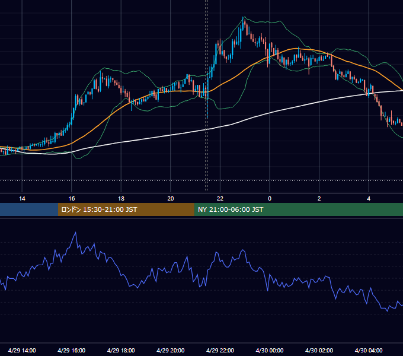Click the 4/29 20:00 date label
Viewport: 403px width, 356px height.
pyautogui.click(x=171, y=350)
